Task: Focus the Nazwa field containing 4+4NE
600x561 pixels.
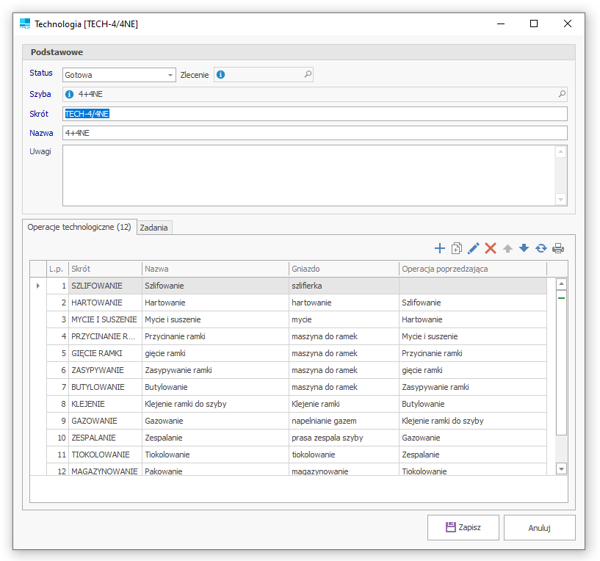Action: [x=314, y=133]
